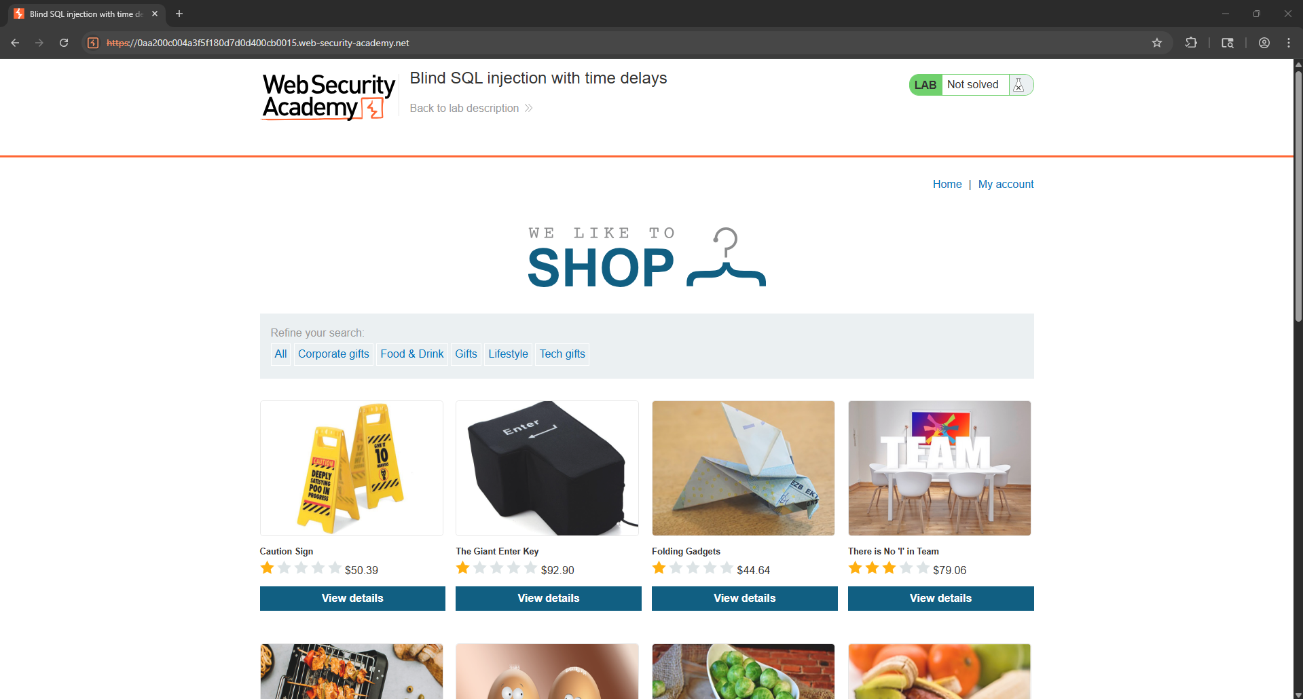
Task: View details for Caution Sign
Action: click(352, 599)
